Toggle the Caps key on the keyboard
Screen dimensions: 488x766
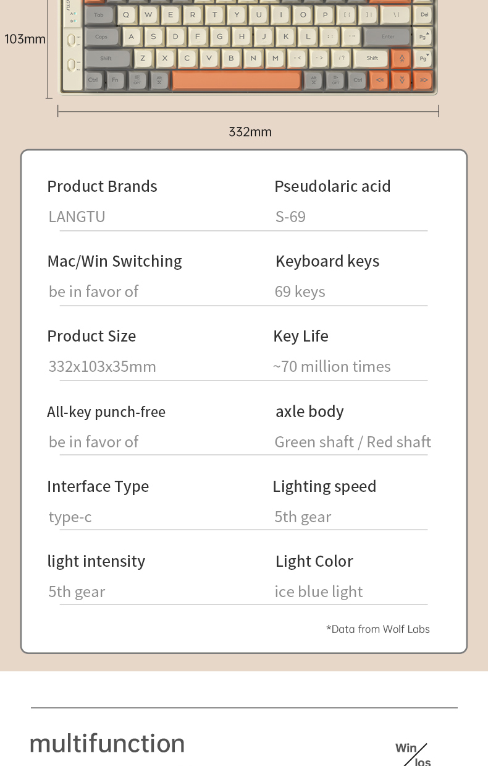102,37
